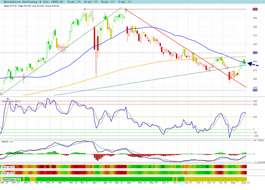This screenshot has height=190, width=265.
Task: Click the Jun 6 date label
Action: 165,183
